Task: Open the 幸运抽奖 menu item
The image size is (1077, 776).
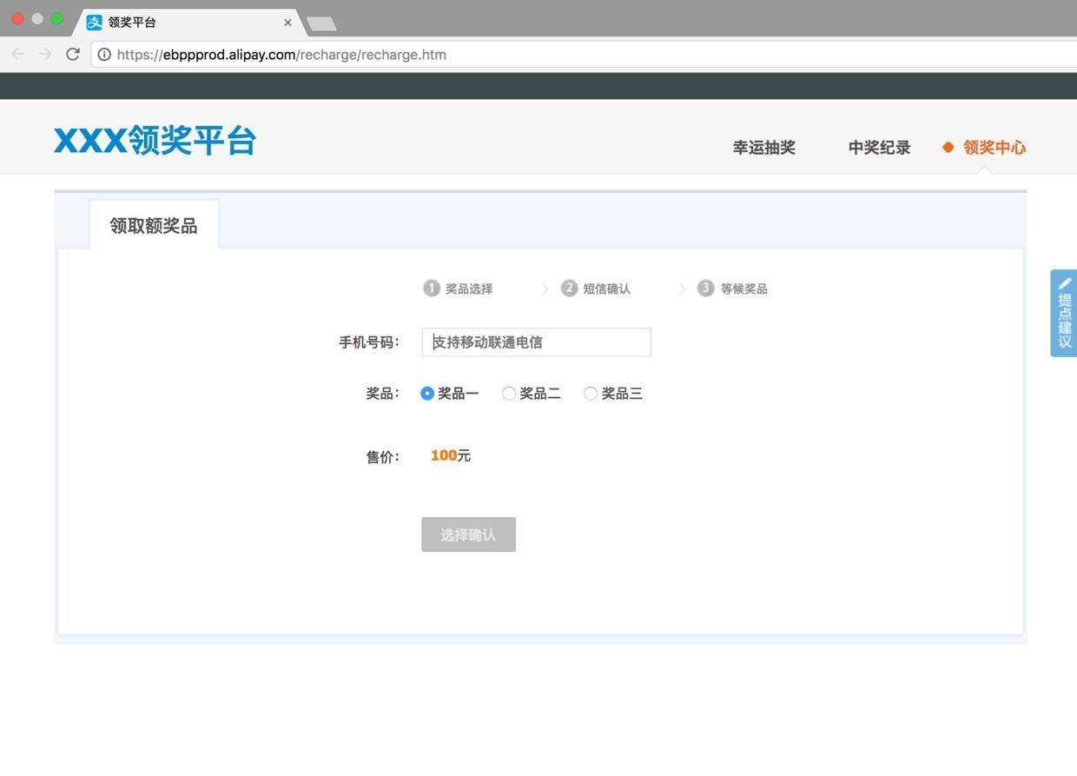Action: point(763,148)
